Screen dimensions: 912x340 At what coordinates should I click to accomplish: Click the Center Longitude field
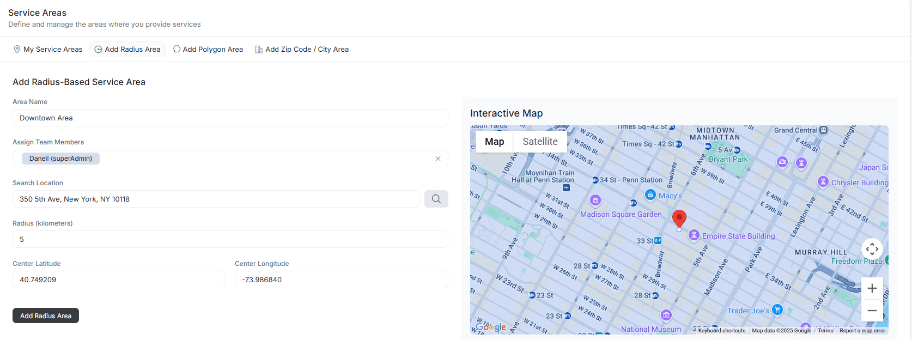tap(342, 280)
